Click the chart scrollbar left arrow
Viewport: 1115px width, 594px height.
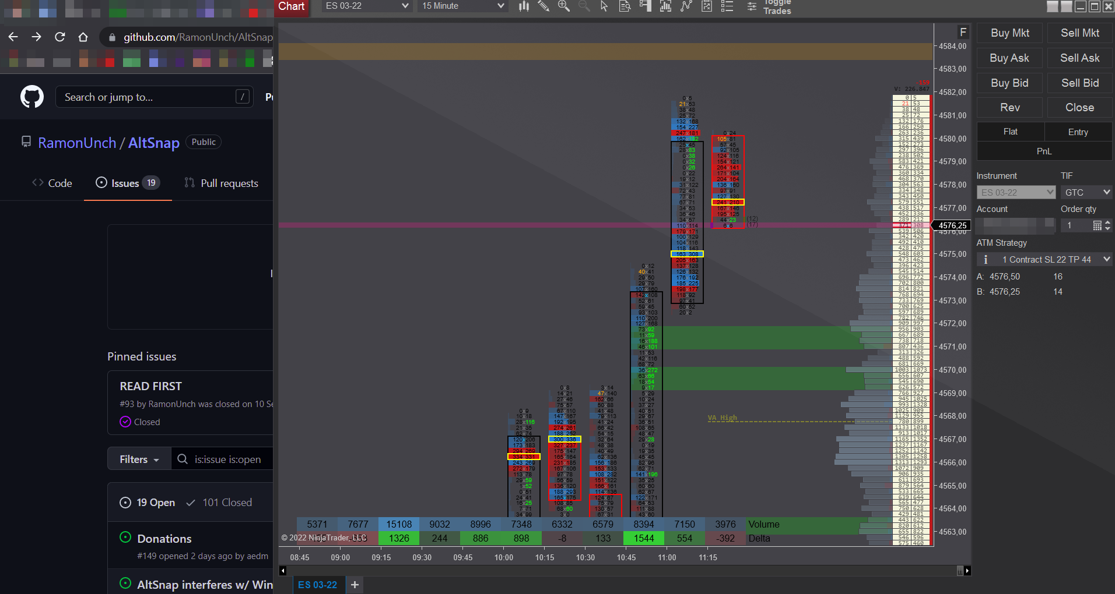coord(283,571)
